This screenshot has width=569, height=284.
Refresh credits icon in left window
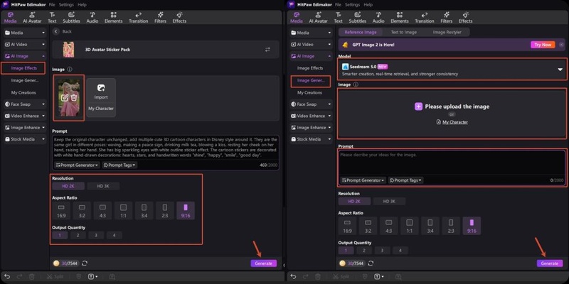coord(85,263)
